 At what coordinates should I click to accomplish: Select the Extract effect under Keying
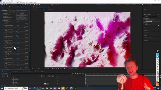pos(148,24)
